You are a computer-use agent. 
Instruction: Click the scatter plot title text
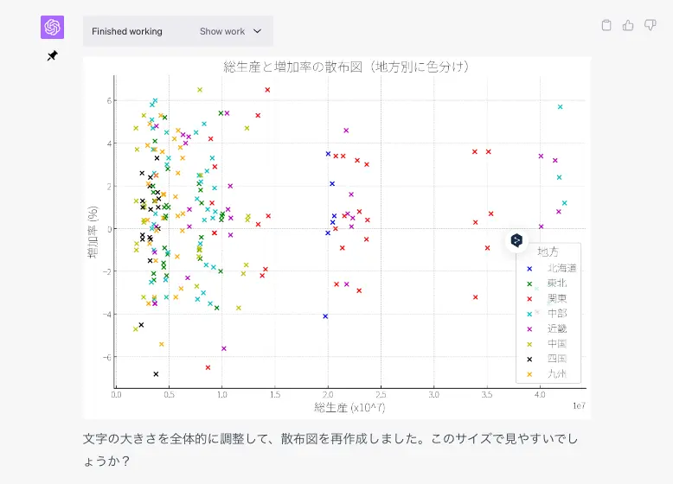tap(346, 67)
